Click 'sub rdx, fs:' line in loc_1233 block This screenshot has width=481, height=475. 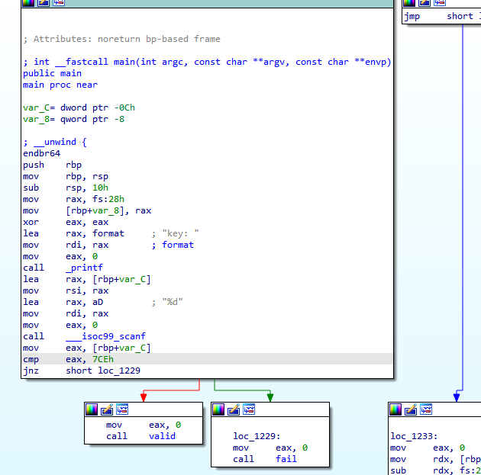[436, 470]
